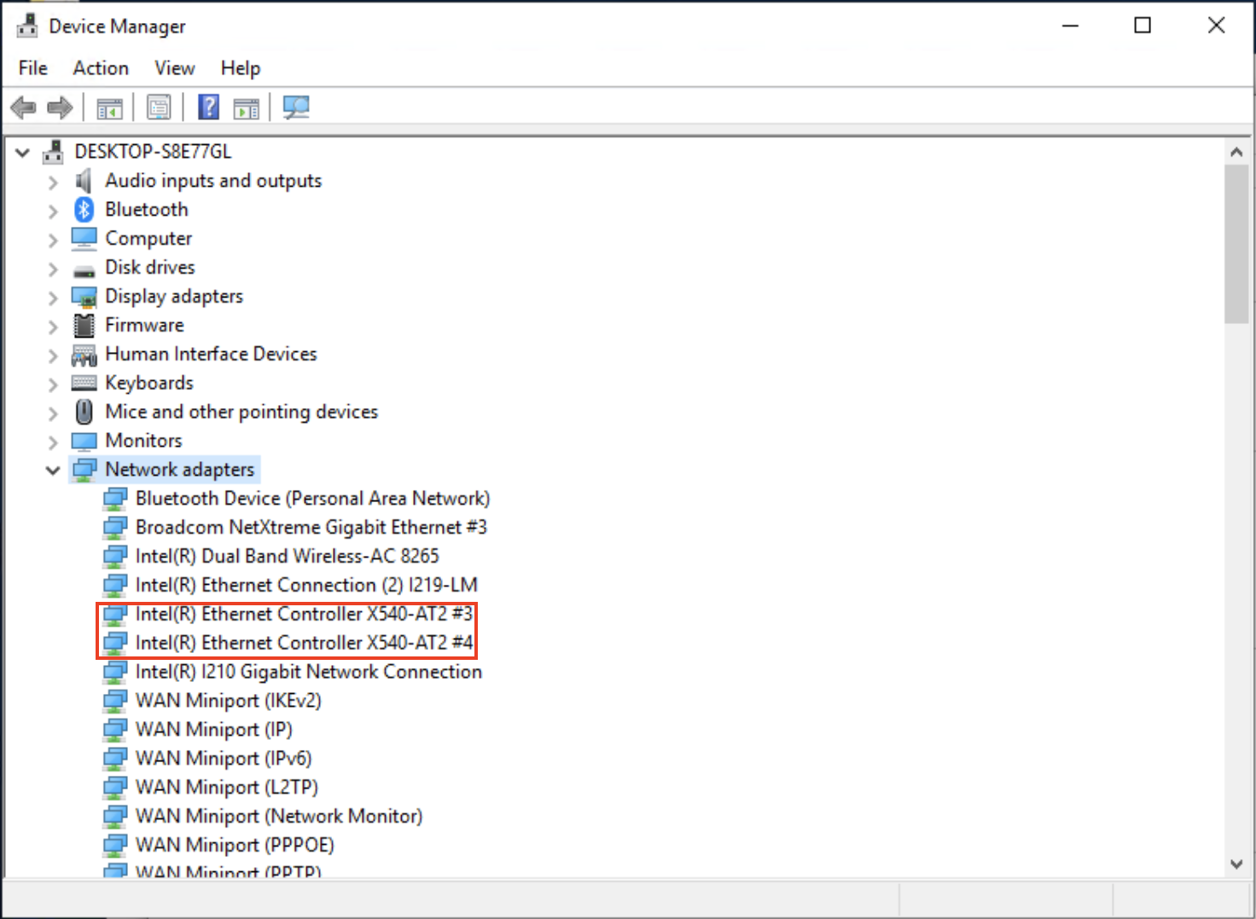Select WAN Miniport (IPv6) adapter

224,759
